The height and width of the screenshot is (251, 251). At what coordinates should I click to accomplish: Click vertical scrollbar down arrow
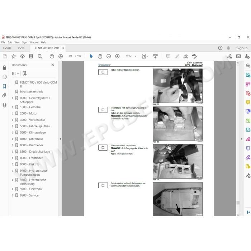coord(238,215)
